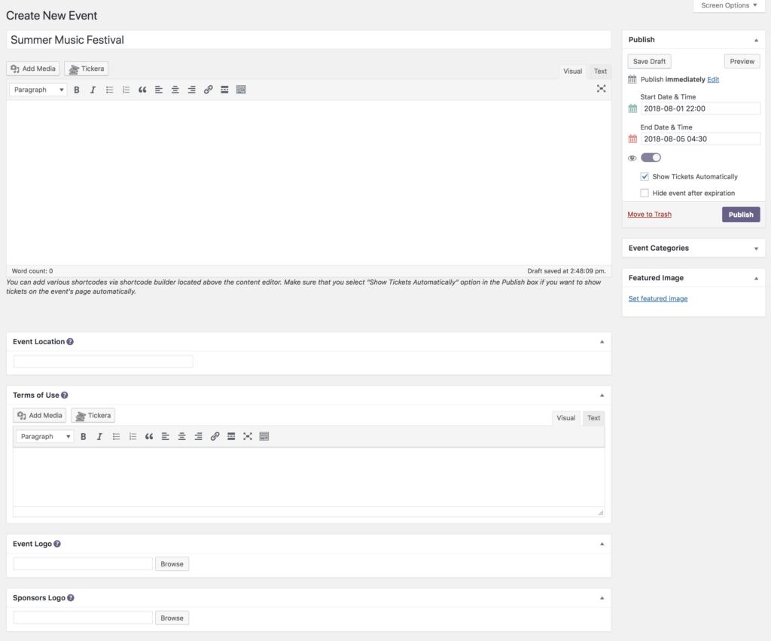This screenshot has height=641, width=771.
Task: Check Hide event after expiration
Action: (x=645, y=193)
